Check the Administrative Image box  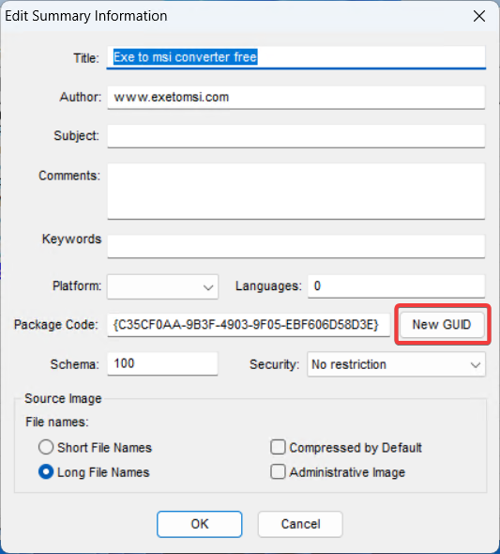pos(338,472)
